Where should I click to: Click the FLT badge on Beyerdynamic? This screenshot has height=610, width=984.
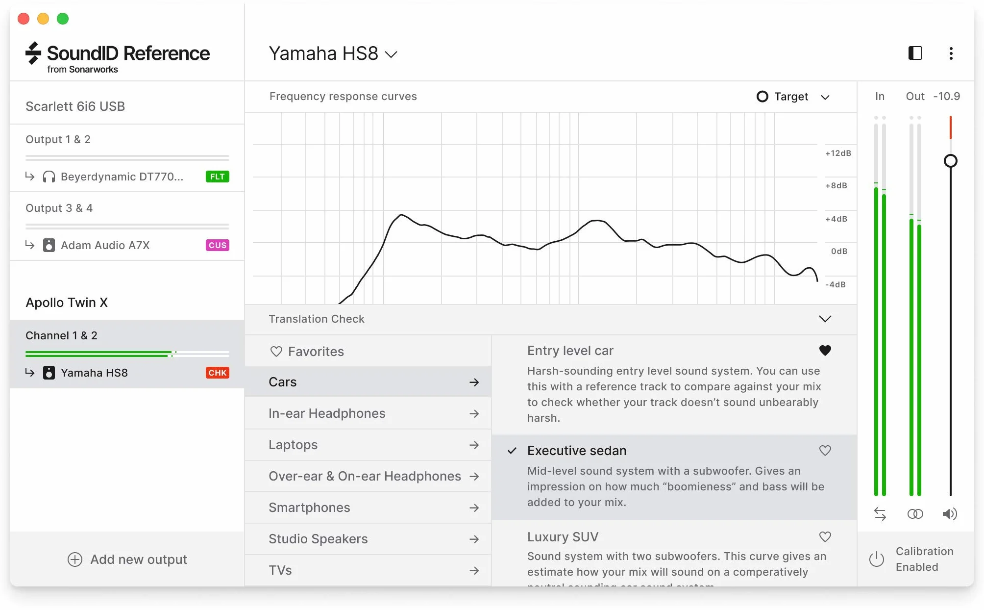[217, 177]
